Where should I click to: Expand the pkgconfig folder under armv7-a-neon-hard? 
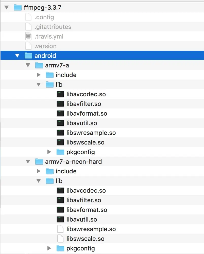point(49,248)
